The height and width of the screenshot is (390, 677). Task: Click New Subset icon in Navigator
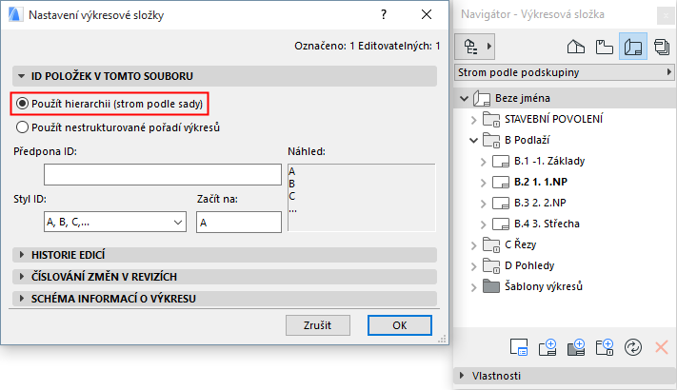point(605,347)
